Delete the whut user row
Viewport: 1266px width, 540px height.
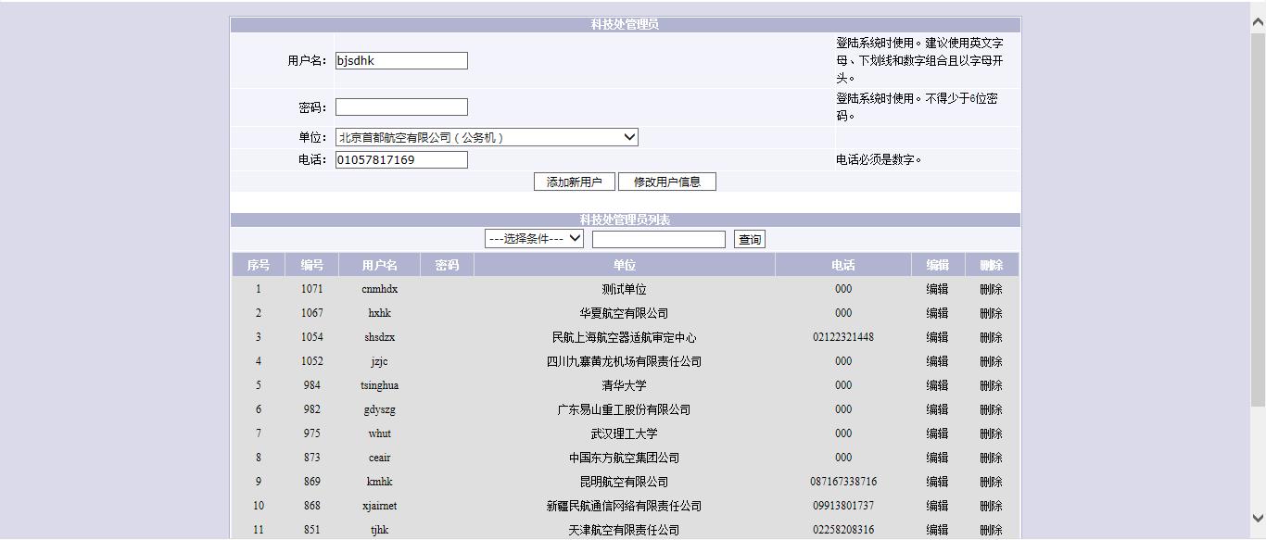click(x=991, y=433)
